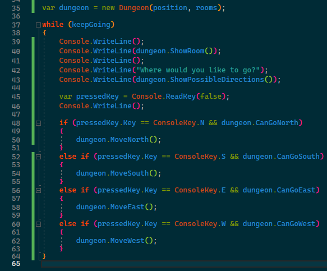This screenshot has height=271, width=327.
Task: Click line number 60 in the gutter
Action: 16,224
